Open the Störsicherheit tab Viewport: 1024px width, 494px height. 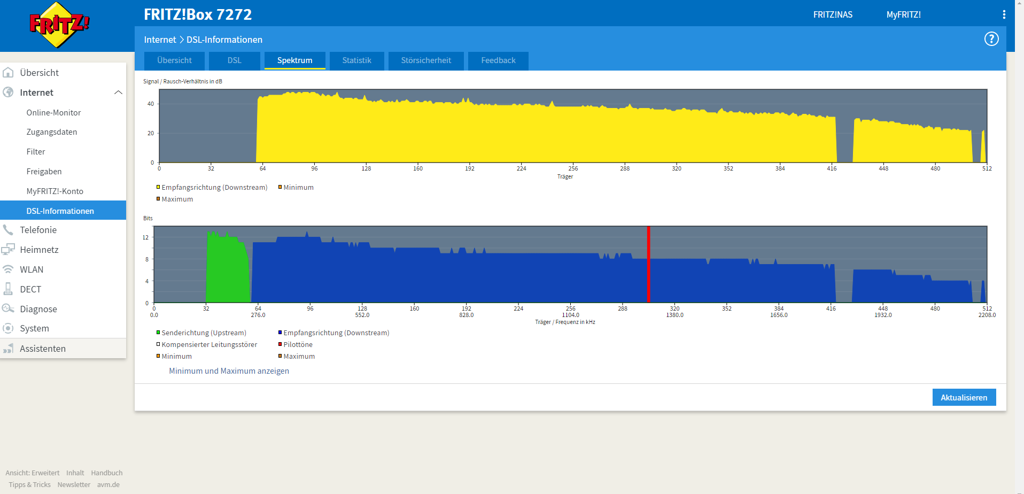coord(426,60)
